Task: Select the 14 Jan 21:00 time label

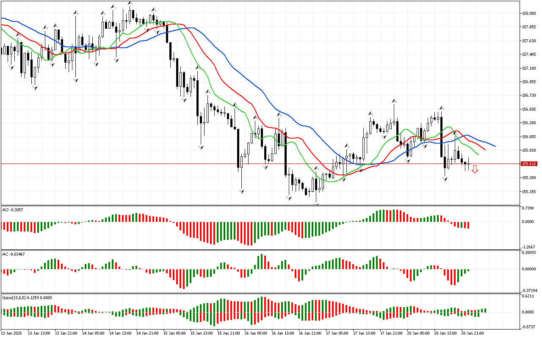Action: pos(147,333)
